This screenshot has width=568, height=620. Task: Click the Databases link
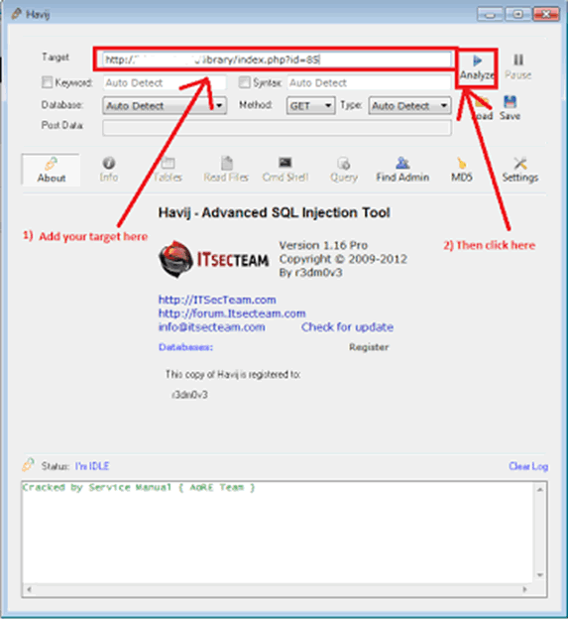click(x=185, y=347)
